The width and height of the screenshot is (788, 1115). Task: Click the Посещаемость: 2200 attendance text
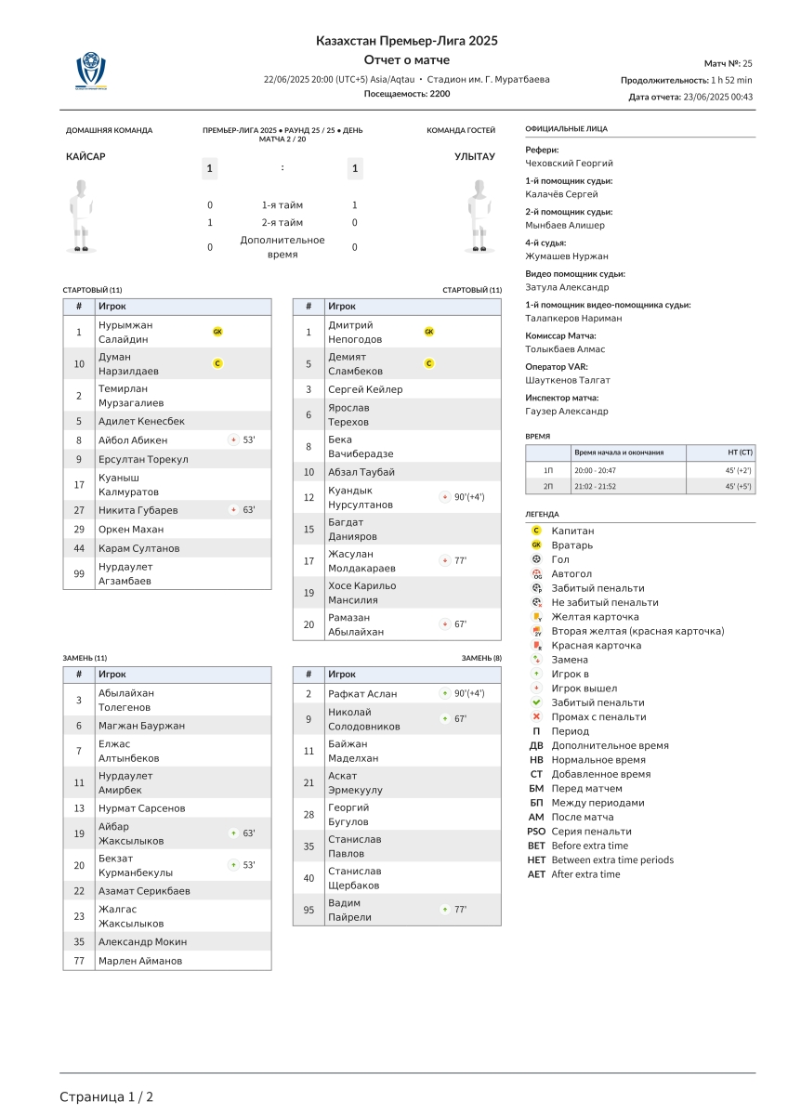coord(407,94)
